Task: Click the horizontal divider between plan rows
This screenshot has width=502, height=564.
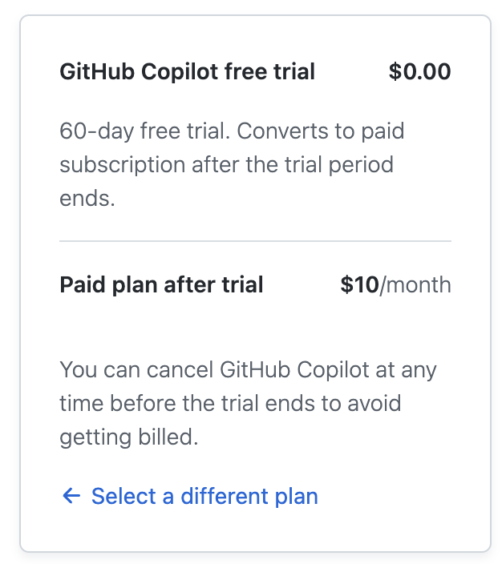Action: (255, 240)
